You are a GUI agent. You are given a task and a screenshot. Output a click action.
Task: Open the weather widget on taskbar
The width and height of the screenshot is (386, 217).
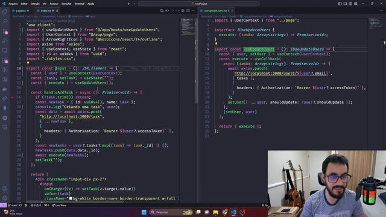[12, 212]
